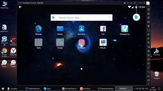Image resolution: width=163 pixels, height=91 pixels.
Task: Open the Tools app folder
Action: [38, 42]
